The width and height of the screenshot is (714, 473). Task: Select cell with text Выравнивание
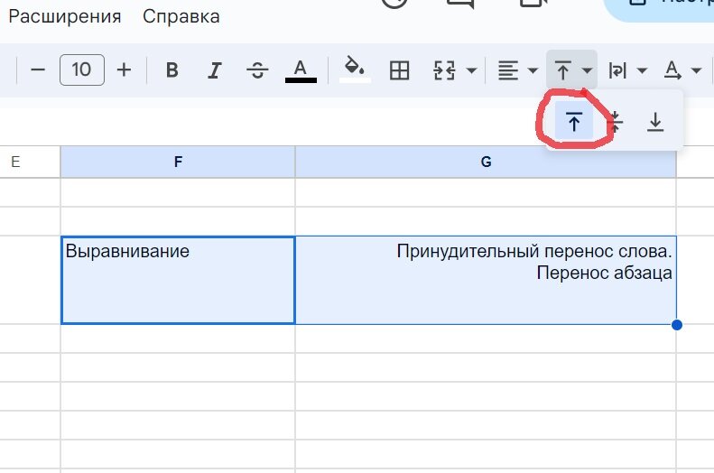(x=178, y=280)
